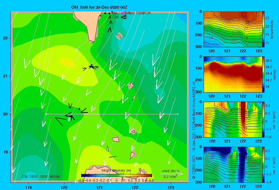The image size is (279, 190).
Task: Click the northward velocity cross-section panel
Action: 233,119
